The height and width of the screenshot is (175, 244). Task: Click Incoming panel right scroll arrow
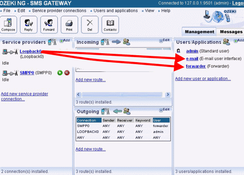pos(168,94)
